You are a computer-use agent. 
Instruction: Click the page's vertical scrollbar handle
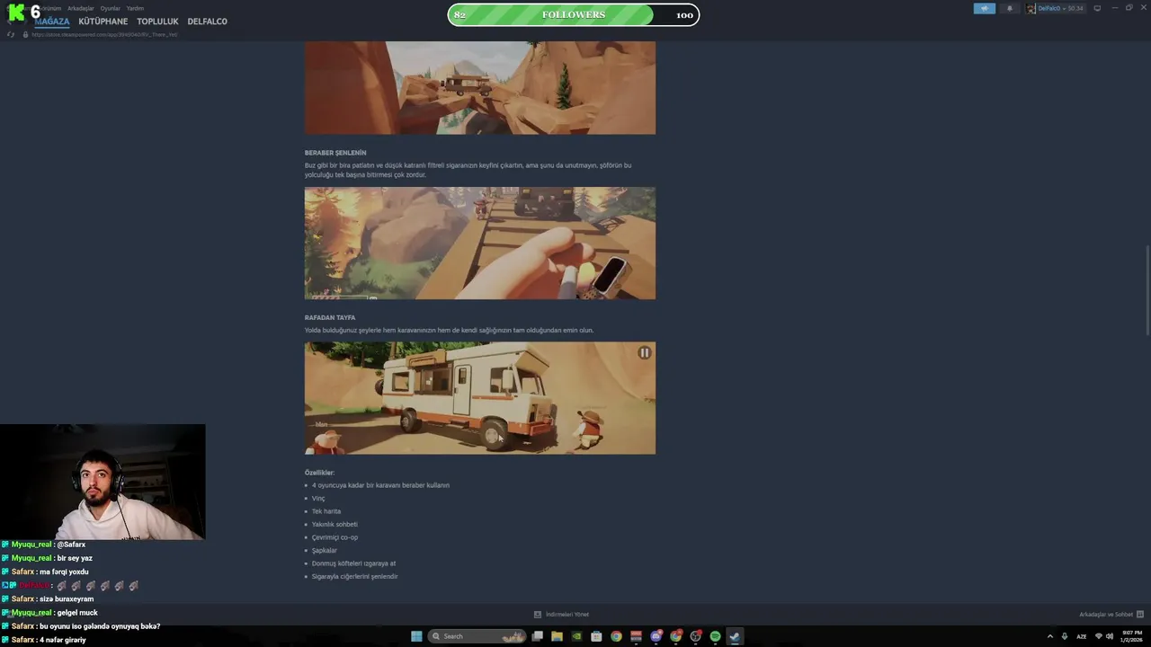[1147, 292]
